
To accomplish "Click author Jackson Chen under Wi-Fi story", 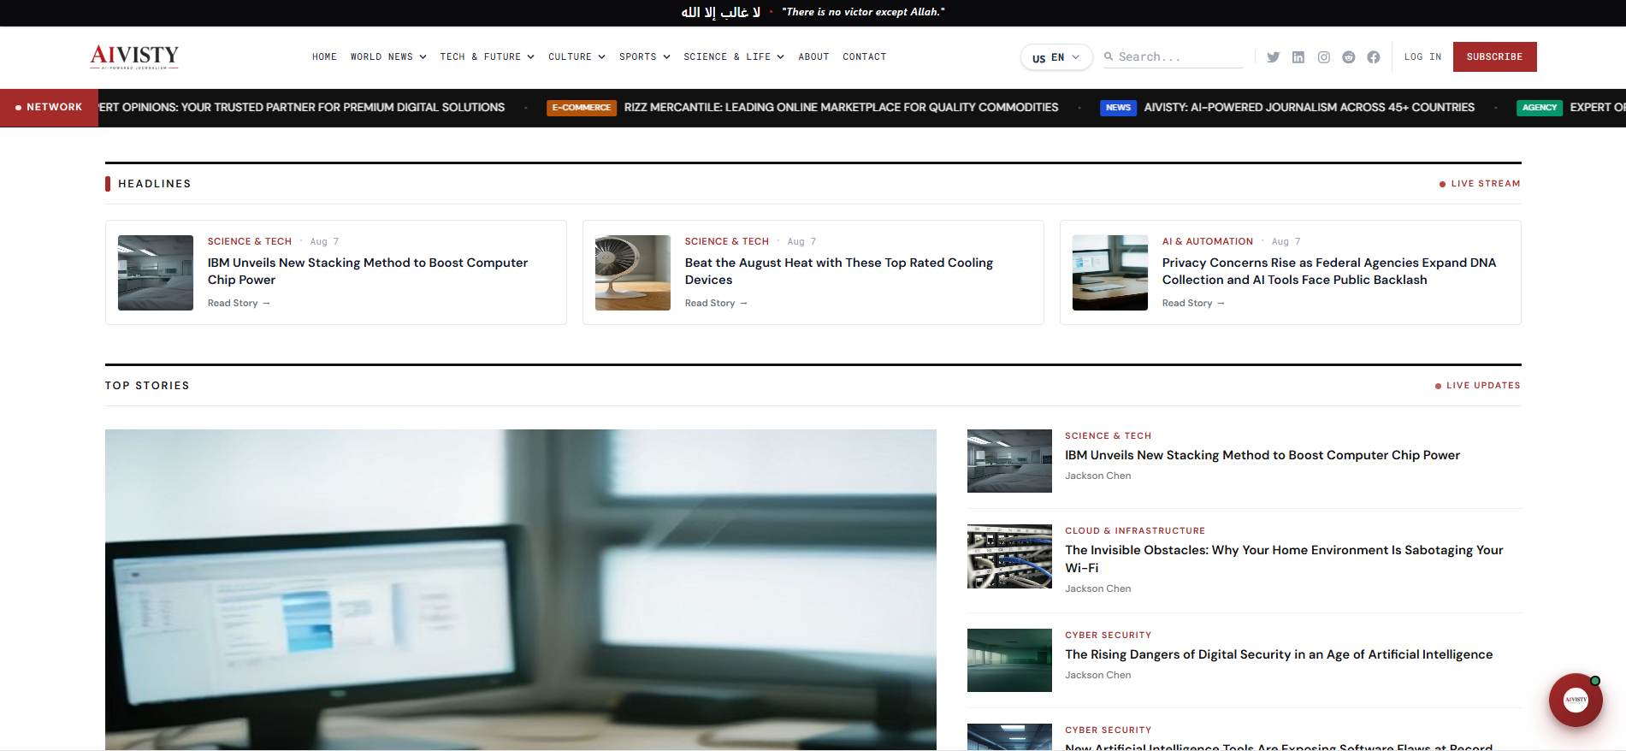I will pos(1098,589).
